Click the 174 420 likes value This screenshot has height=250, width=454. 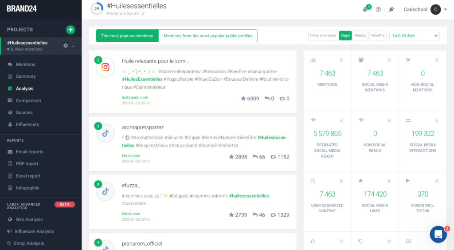[x=375, y=194]
